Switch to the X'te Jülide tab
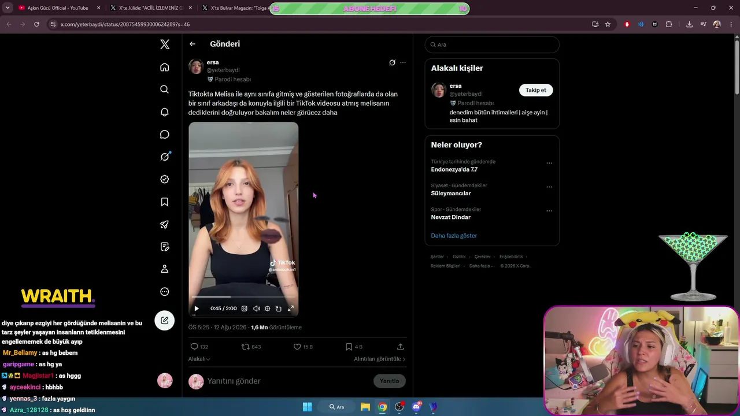Viewport: 740px width, 416px height. tap(151, 8)
